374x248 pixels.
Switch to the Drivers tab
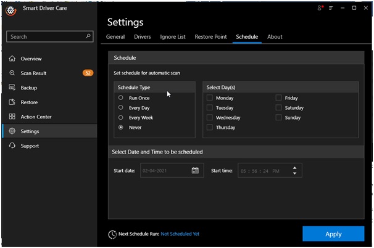(x=142, y=37)
